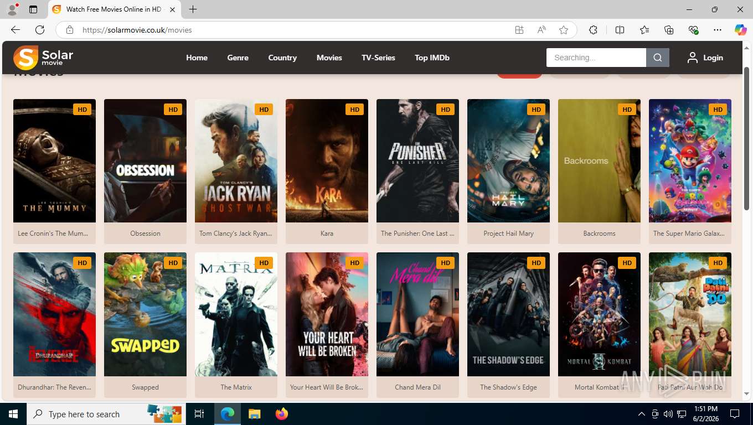Open The Punisher One Last Kill poster
Image resolution: width=753 pixels, height=425 pixels.
(x=417, y=160)
